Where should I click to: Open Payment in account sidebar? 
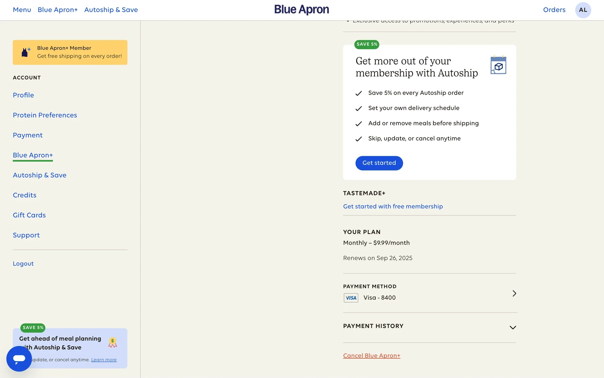click(x=28, y=135)
